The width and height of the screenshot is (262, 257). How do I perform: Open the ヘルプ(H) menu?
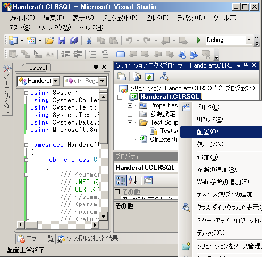point(91,28)
